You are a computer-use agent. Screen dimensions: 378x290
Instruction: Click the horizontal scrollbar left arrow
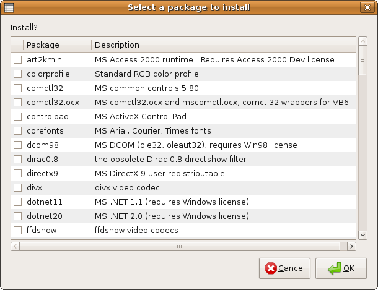(15, 246)
